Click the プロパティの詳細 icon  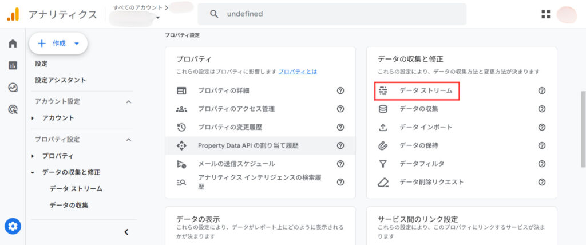181,90
